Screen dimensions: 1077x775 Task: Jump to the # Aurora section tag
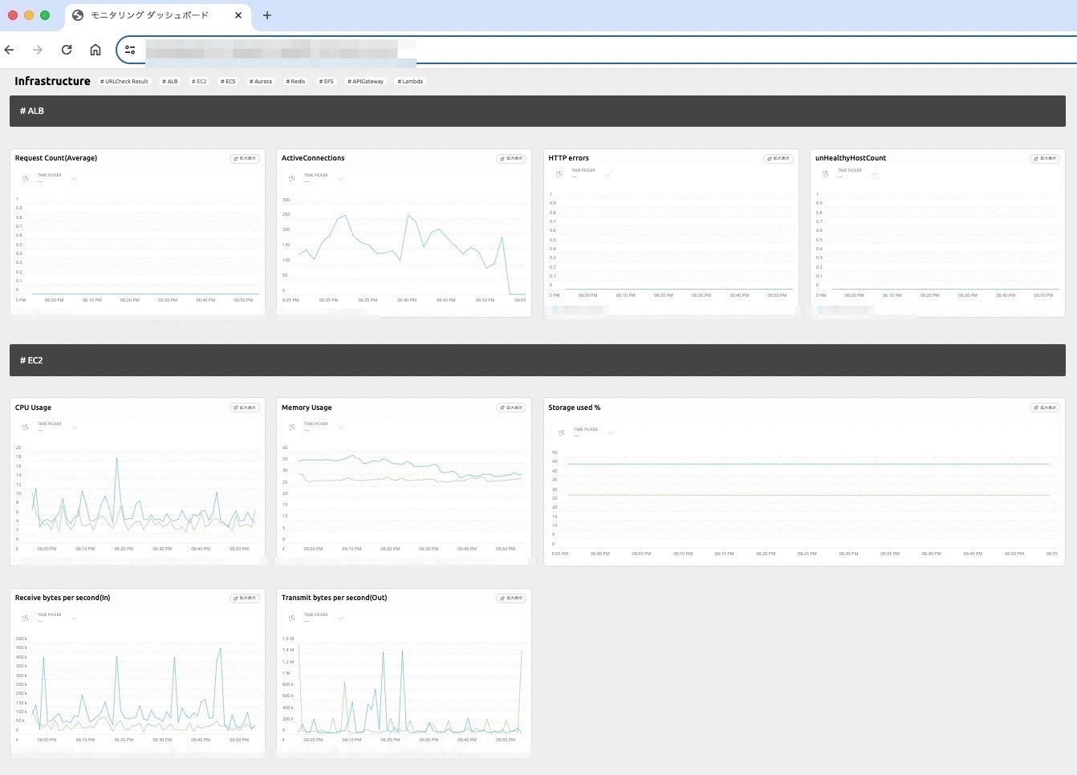tap(261, 82)
